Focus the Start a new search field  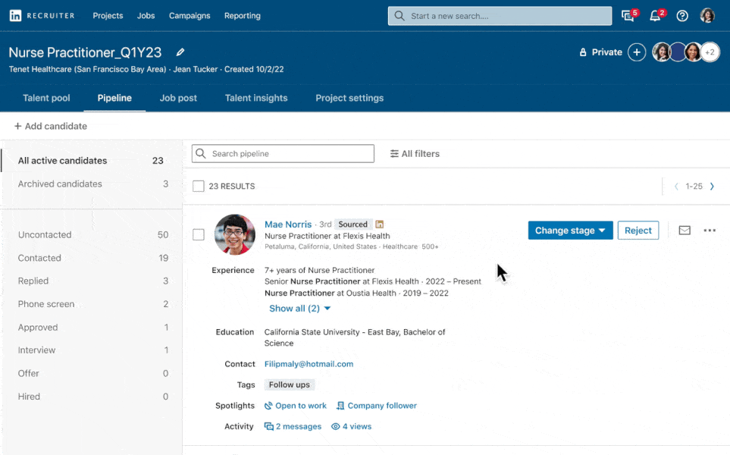pos(500,16)
